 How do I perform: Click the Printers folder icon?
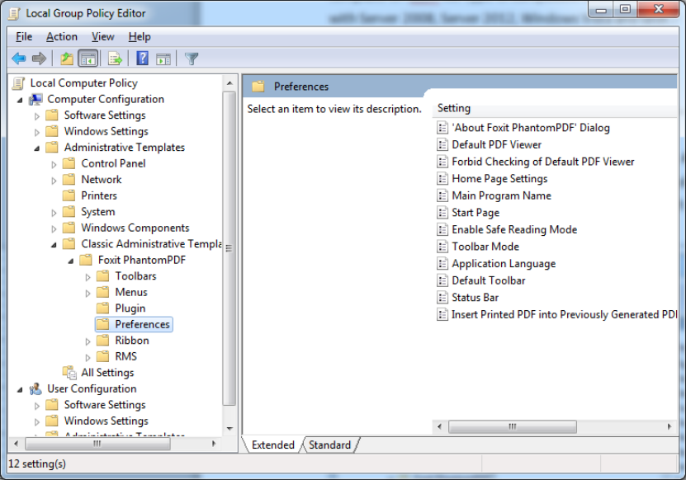point(69,195)
